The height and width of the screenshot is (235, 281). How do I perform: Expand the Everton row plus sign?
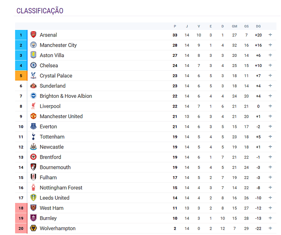[270, 127]
